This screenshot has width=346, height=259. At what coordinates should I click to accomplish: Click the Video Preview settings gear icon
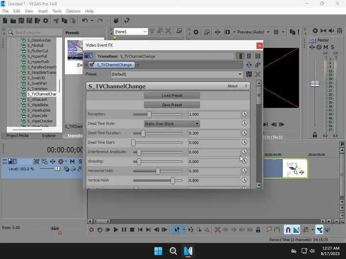(x=196, y=32)
